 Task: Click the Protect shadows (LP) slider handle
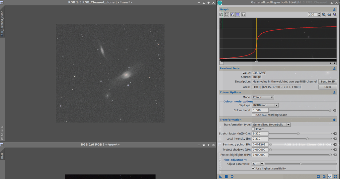click(x=270, y=150)
